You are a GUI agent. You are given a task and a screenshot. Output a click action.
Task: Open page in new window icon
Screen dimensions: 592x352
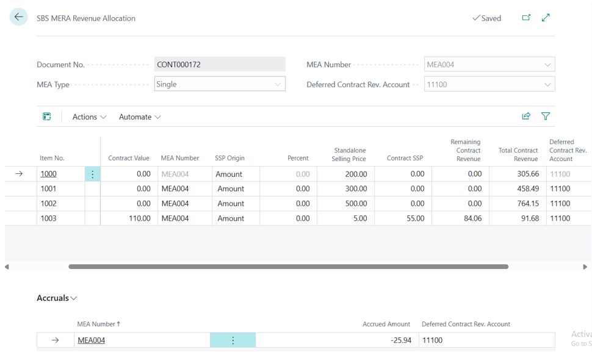click(526, 18)
